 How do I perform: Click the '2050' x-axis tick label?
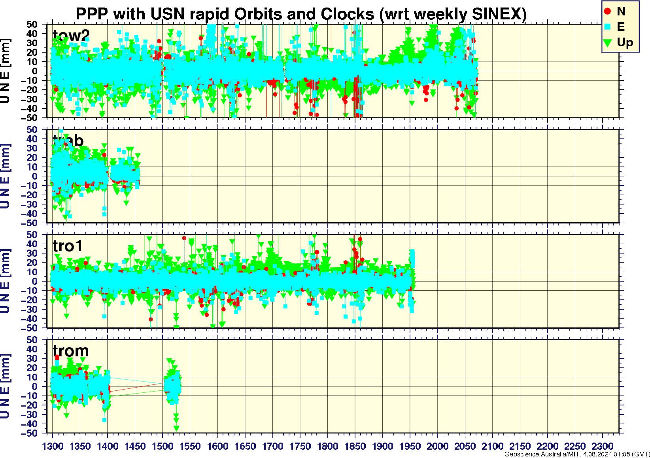click(465, 446)
